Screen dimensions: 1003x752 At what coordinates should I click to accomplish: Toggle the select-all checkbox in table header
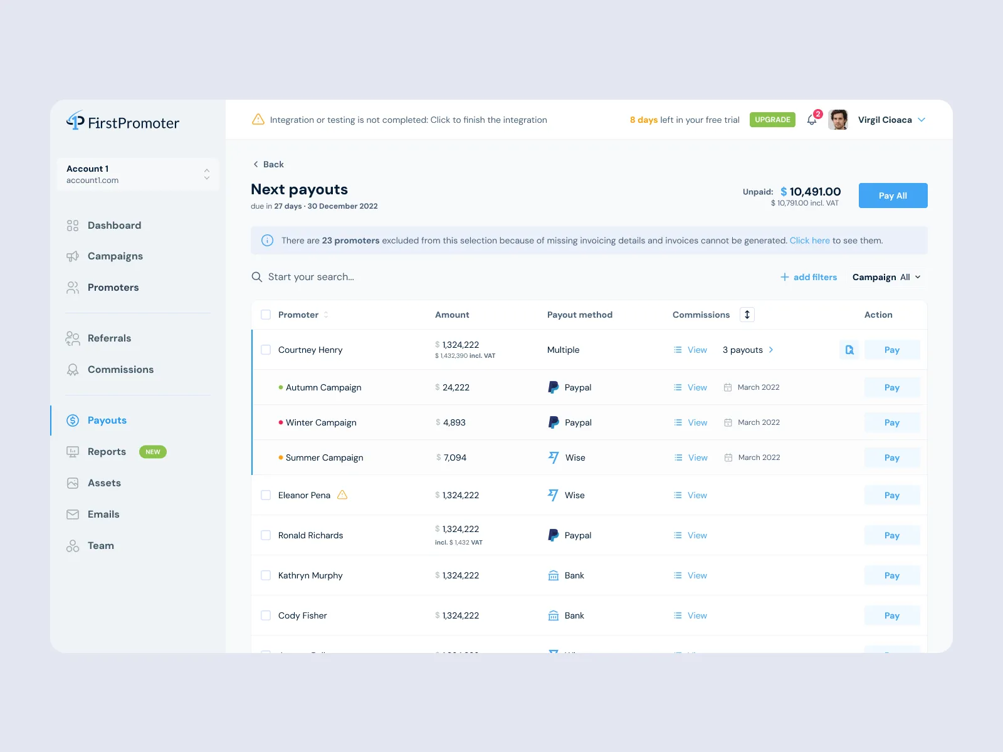(x=266, y=315)
